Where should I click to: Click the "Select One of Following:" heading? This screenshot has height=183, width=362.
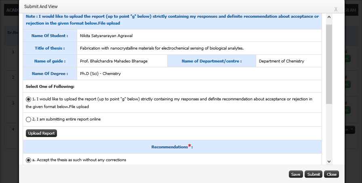(50, 87)
